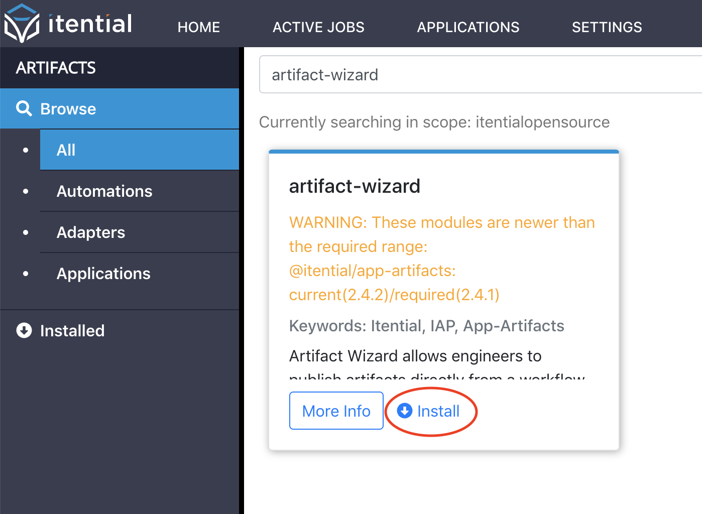Filter artifacts by Adapters
Viewport: 702px width, 514px height.
140,232
